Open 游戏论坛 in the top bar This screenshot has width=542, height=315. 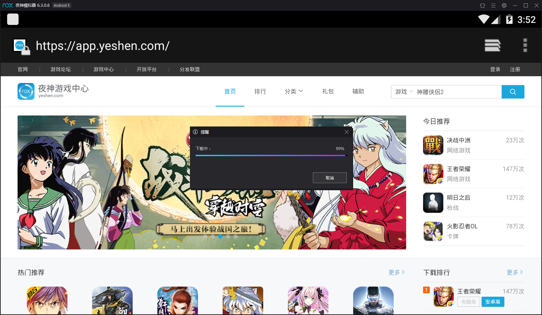(x=61, y=69)
